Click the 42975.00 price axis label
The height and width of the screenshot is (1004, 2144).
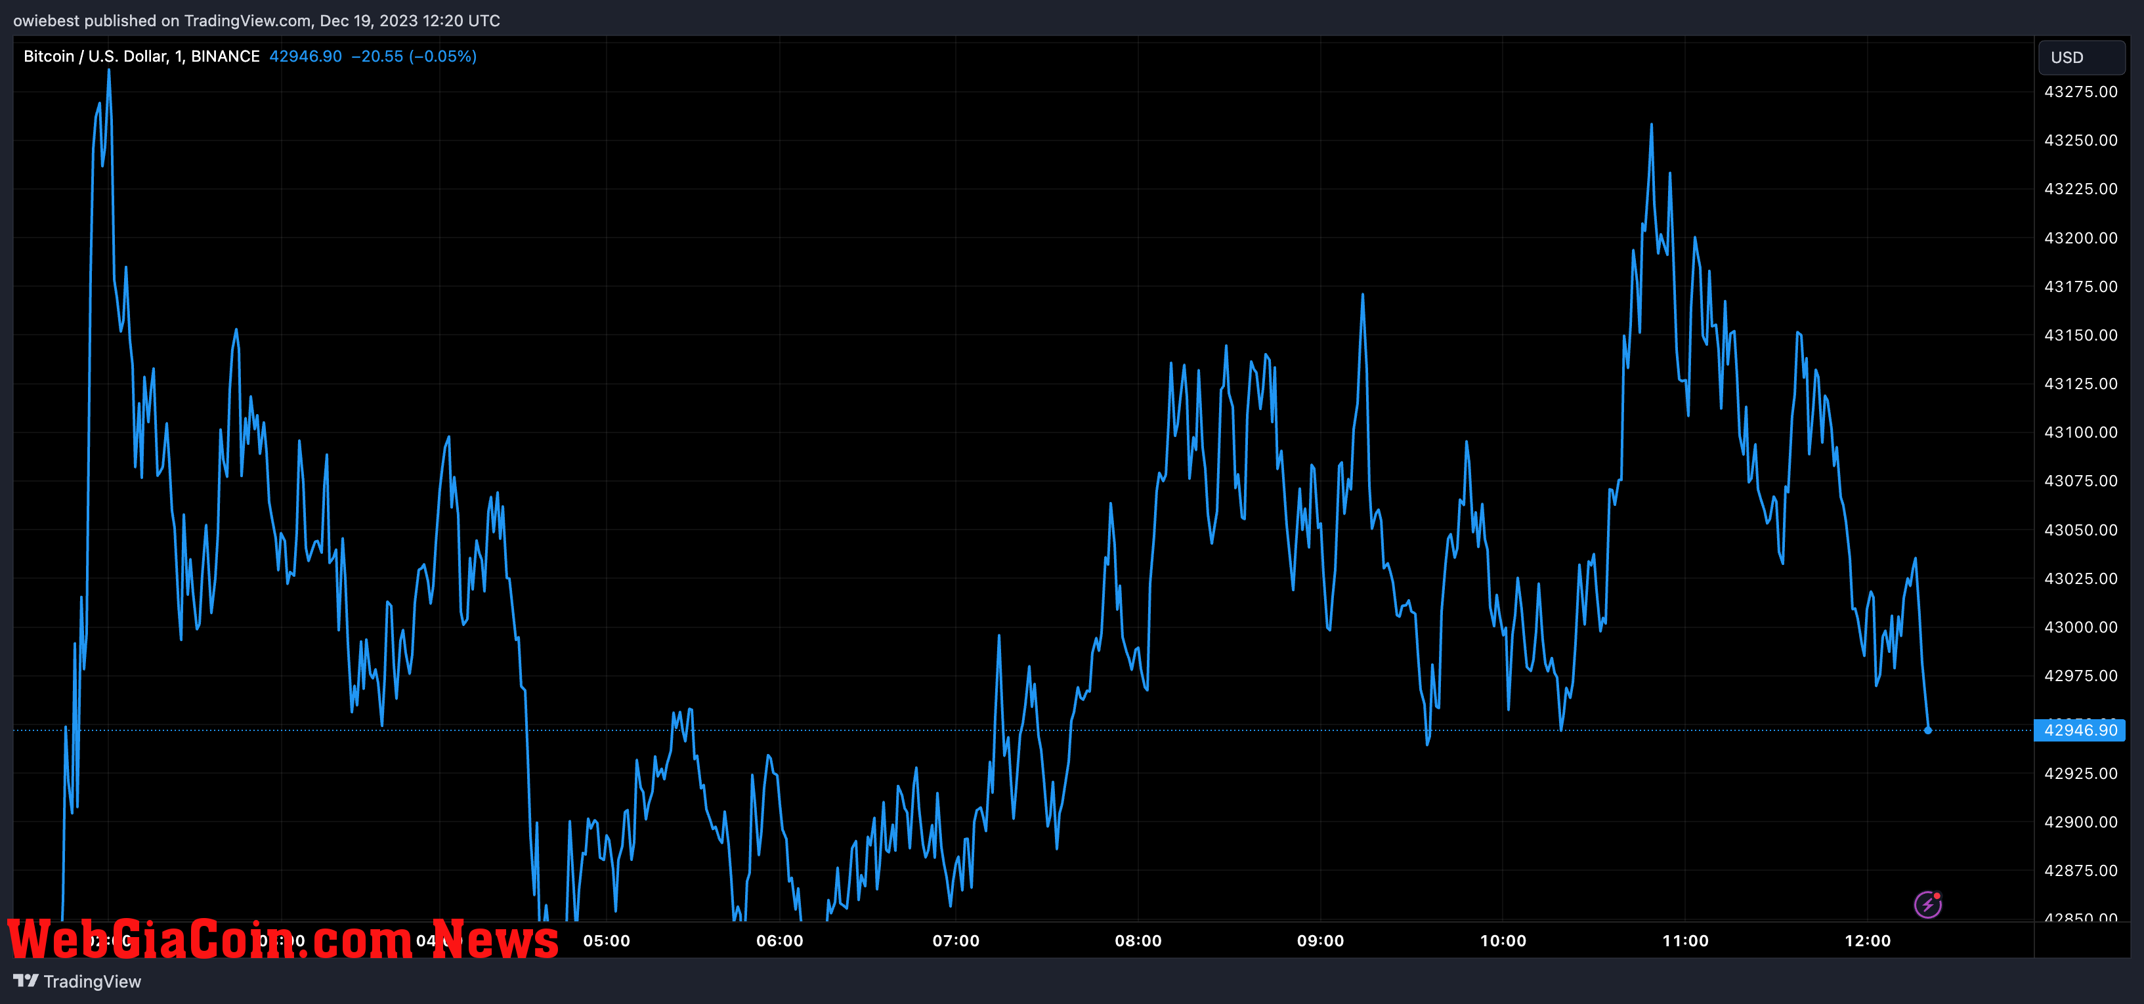[x=2081, y=675]
